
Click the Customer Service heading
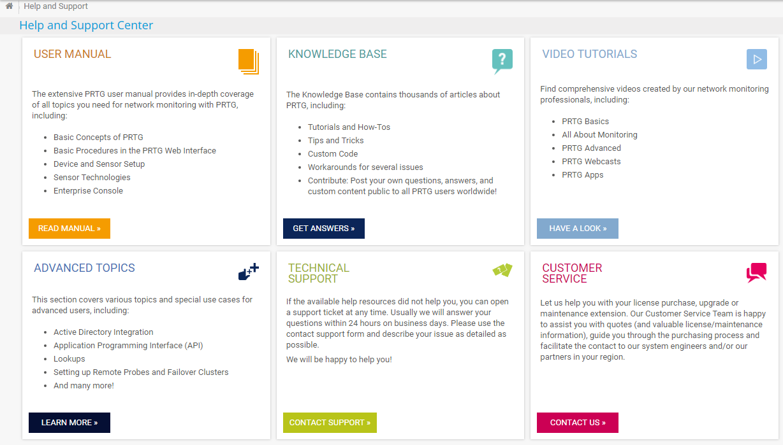(572, 273)
